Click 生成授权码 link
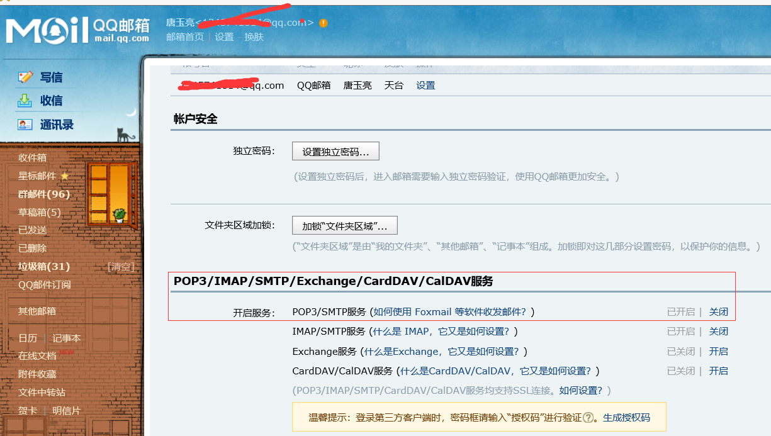This screenshot has height=436, width=771. click(x=626, y=418)
